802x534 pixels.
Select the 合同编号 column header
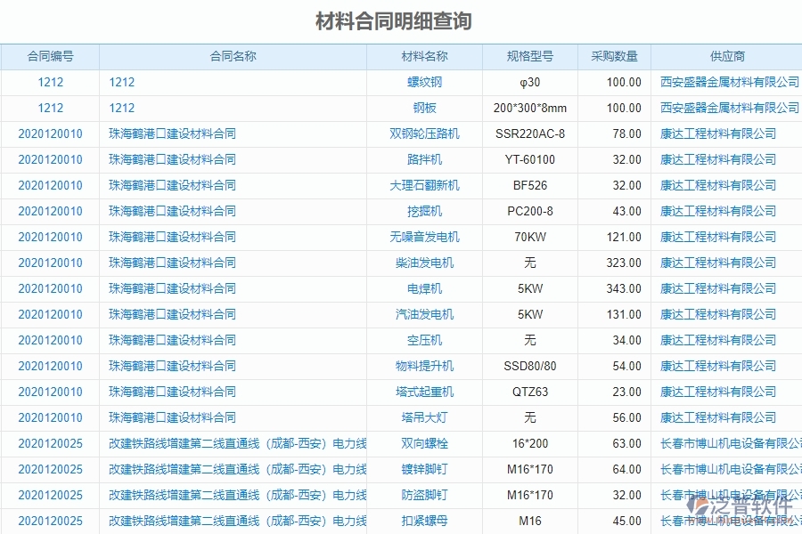[51, 56]
